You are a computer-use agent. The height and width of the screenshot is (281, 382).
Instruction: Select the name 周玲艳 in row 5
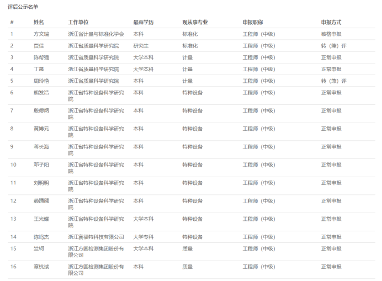pyautogui.click(x=41, y=81)
